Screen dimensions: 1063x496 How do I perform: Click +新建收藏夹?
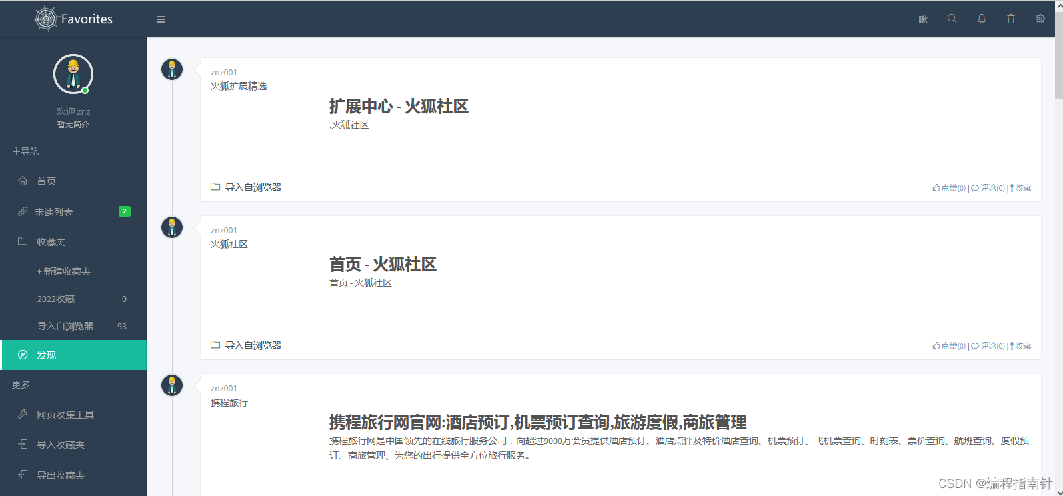tap(64, 271)
